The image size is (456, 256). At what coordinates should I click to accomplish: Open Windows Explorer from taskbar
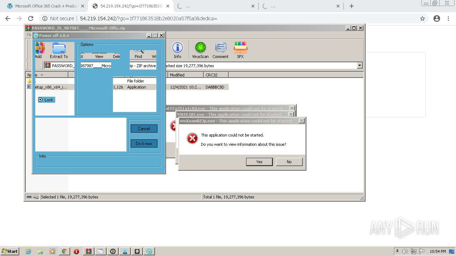coord(40,251)
